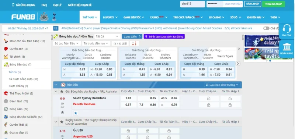Open Live Chat headset icon

tap(287, 29)
